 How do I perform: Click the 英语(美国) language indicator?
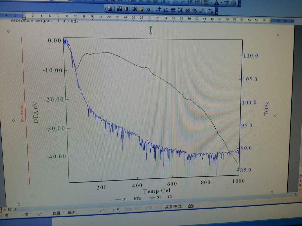[173, 207]
